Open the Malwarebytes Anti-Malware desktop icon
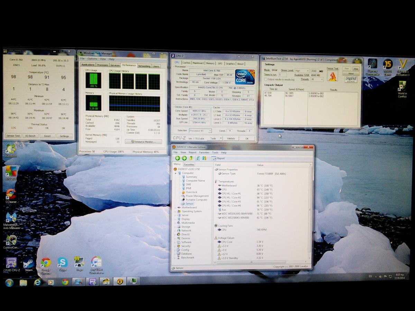Screen dimensions: 415x311 (x=11, y=220)
